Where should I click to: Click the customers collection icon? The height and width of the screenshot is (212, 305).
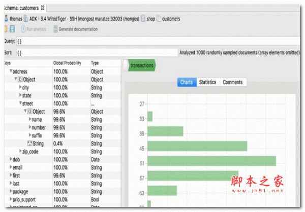click(159, 19)
